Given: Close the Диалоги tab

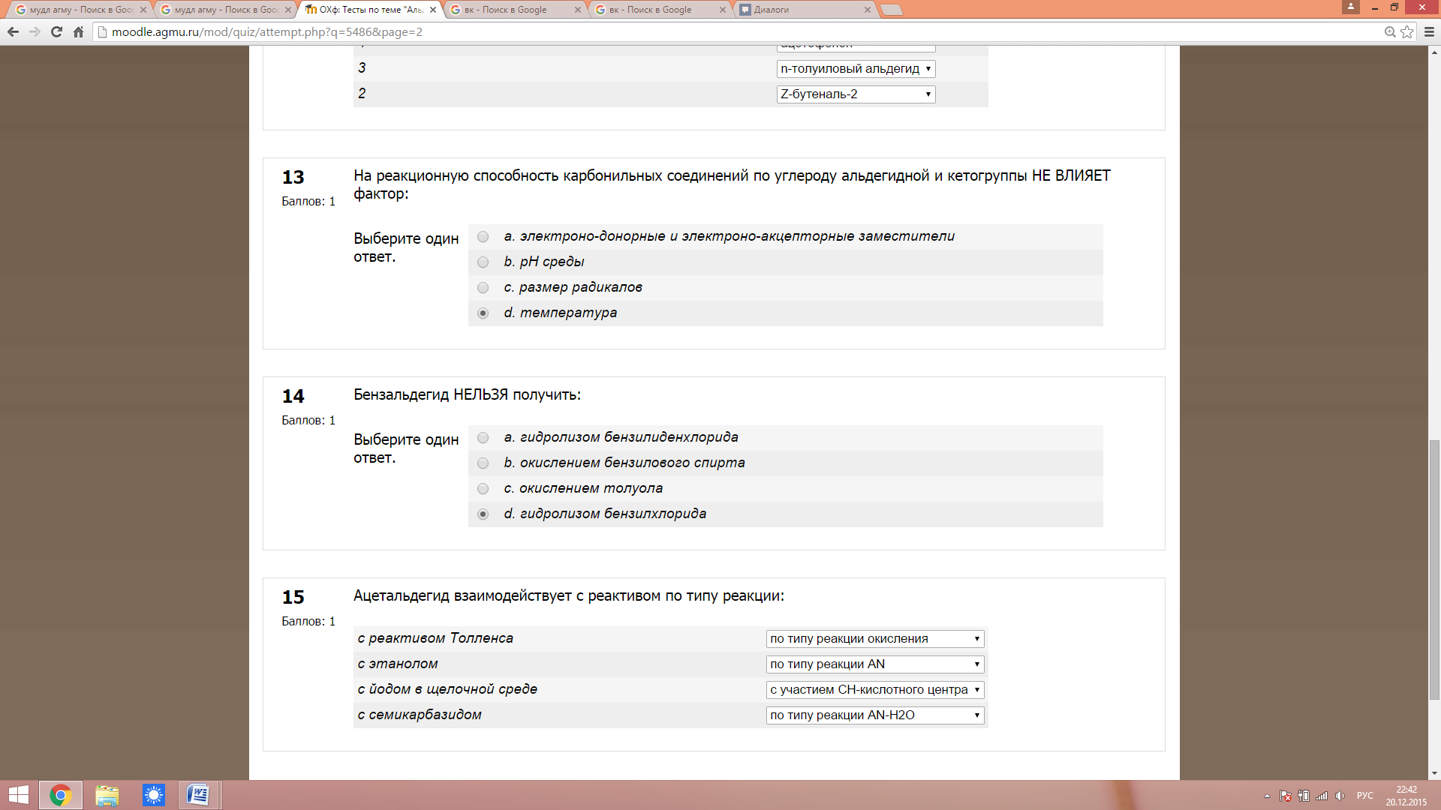Looking at the screenshot, I should click(x=868, y=10).
